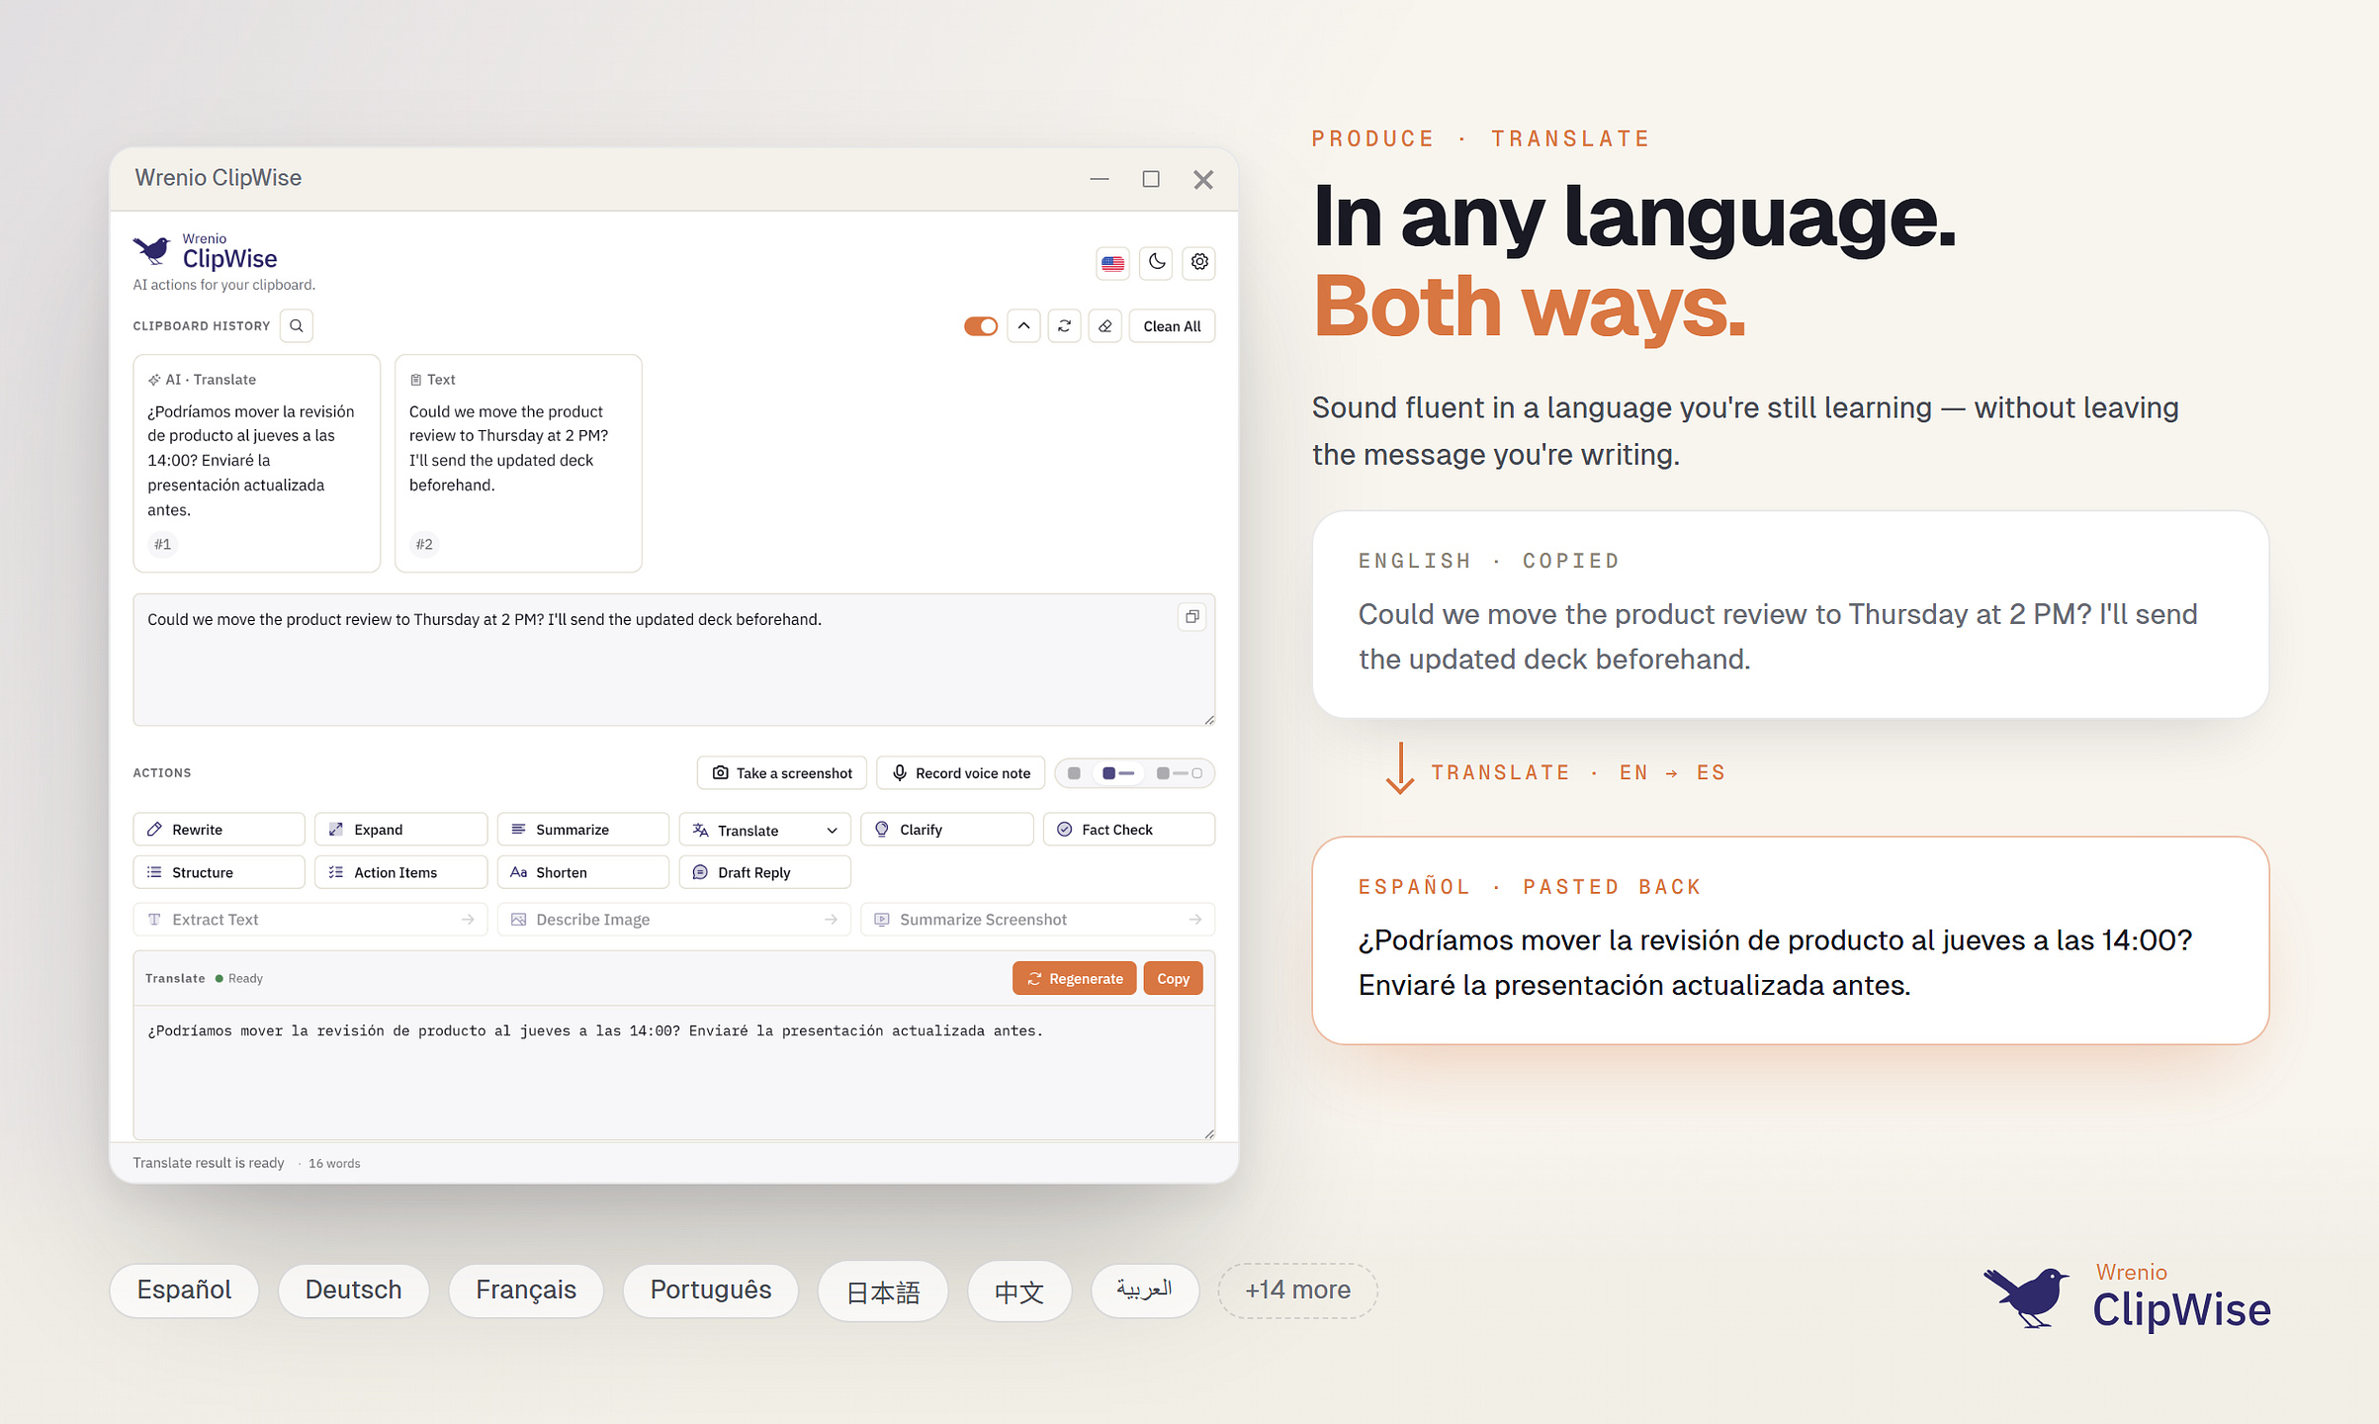Viewport: 2379px width, 1424px height.
Task: Click the '16 words' count in status bar
Action: pyautogui.click(x=334, y=1164)
